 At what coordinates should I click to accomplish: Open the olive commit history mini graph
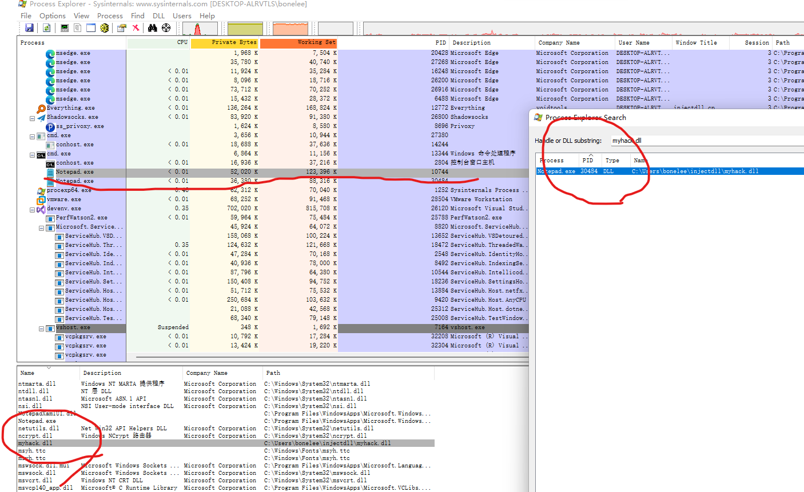pyautogui.click(x=245, y=29)
